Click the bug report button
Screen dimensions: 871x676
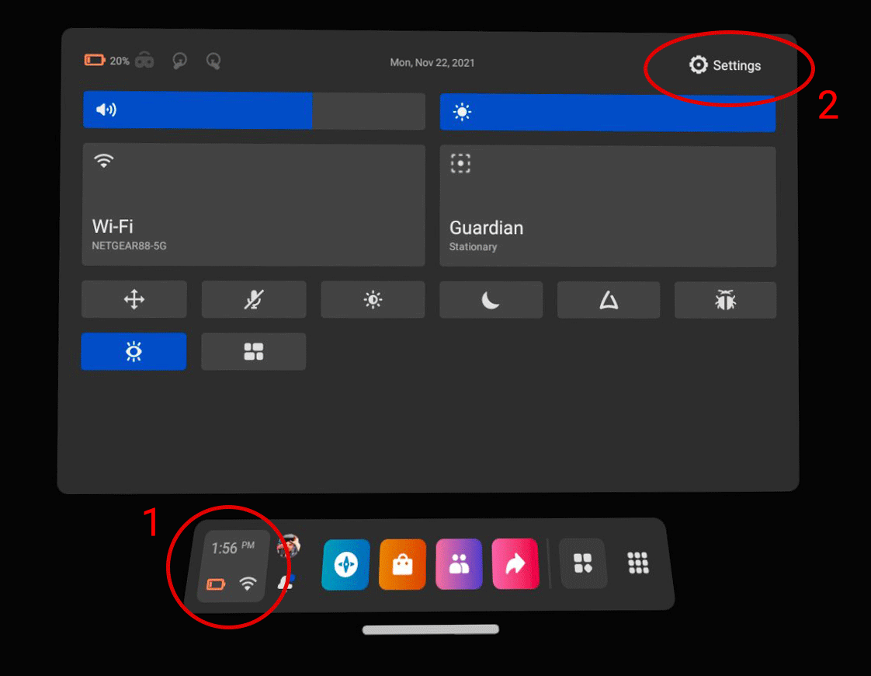click(x=725, y=300)
